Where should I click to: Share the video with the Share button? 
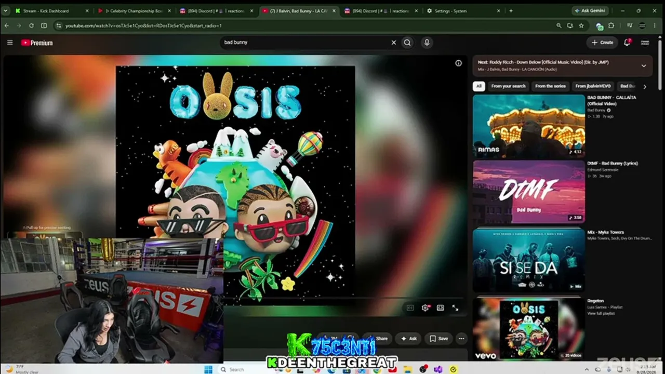(377, 339)
